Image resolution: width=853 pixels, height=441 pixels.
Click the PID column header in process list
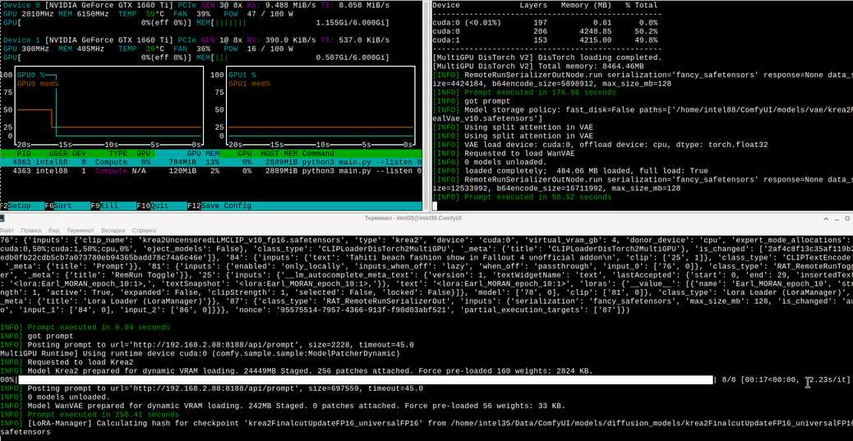[24, 154]
